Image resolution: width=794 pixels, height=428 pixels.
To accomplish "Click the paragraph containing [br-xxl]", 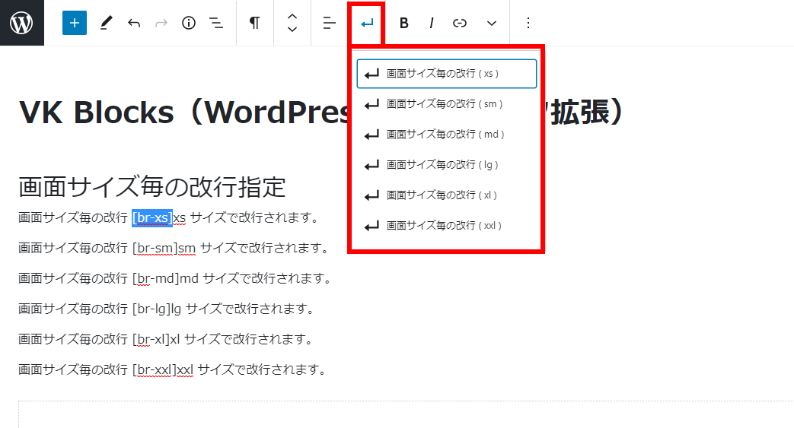I will pyautogui.click(x=173, y=369).
